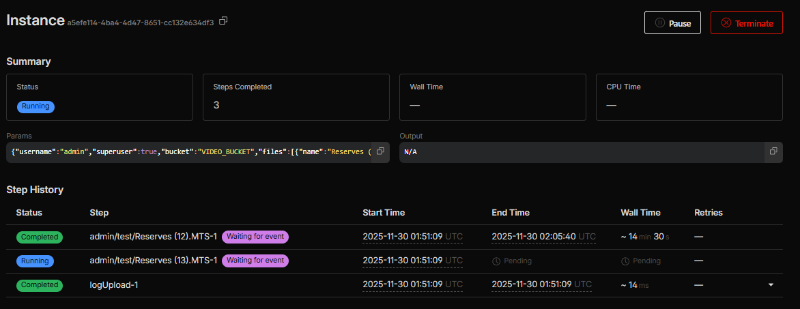Screen dimensions: 800x309
Task: Click the Params JSON field
Action: click(191, 151)
